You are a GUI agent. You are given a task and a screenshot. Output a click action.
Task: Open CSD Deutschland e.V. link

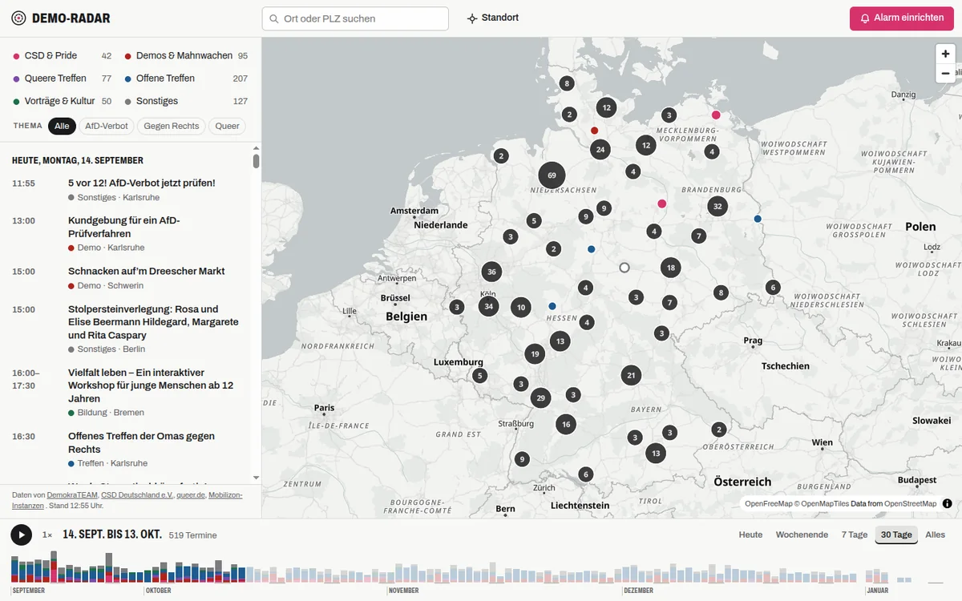tap(137, 495)
